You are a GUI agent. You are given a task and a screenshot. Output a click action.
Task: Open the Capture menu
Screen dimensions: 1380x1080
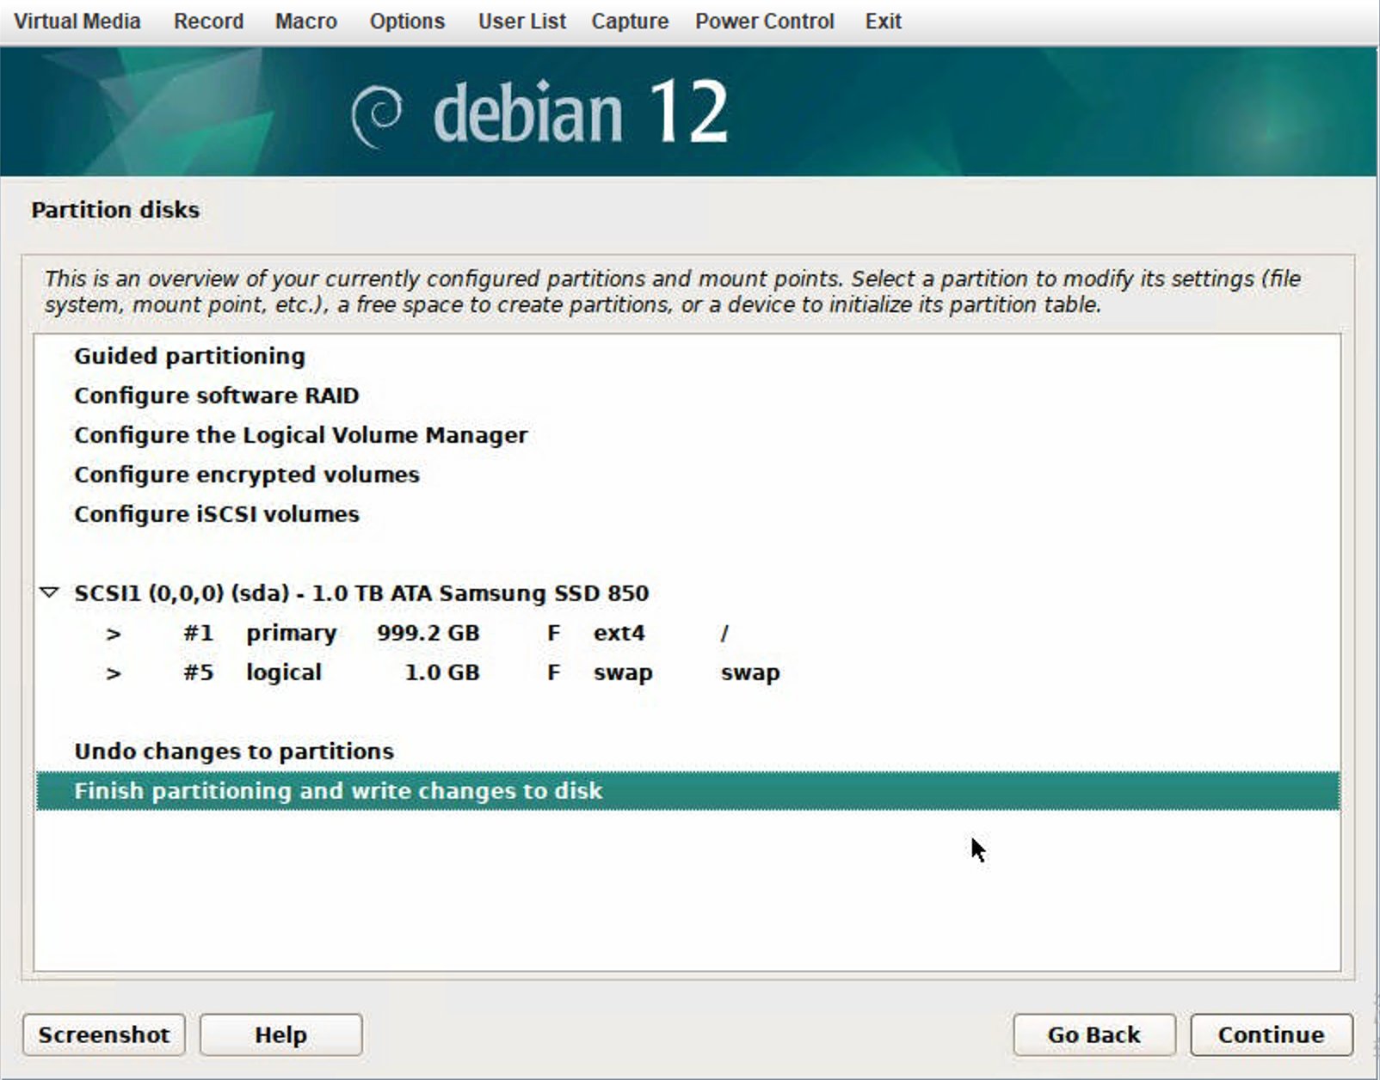(x=630, y=21)
